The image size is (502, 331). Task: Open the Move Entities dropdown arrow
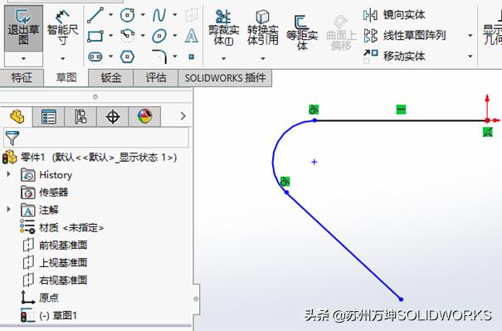click(470, 56)
